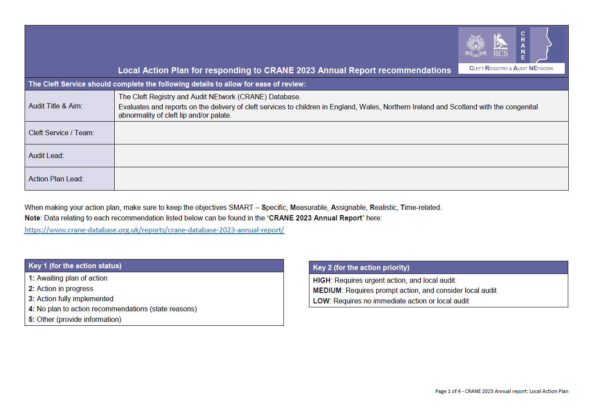
Task: Click the HIGH priority description line
Action: tap(384, 280)
